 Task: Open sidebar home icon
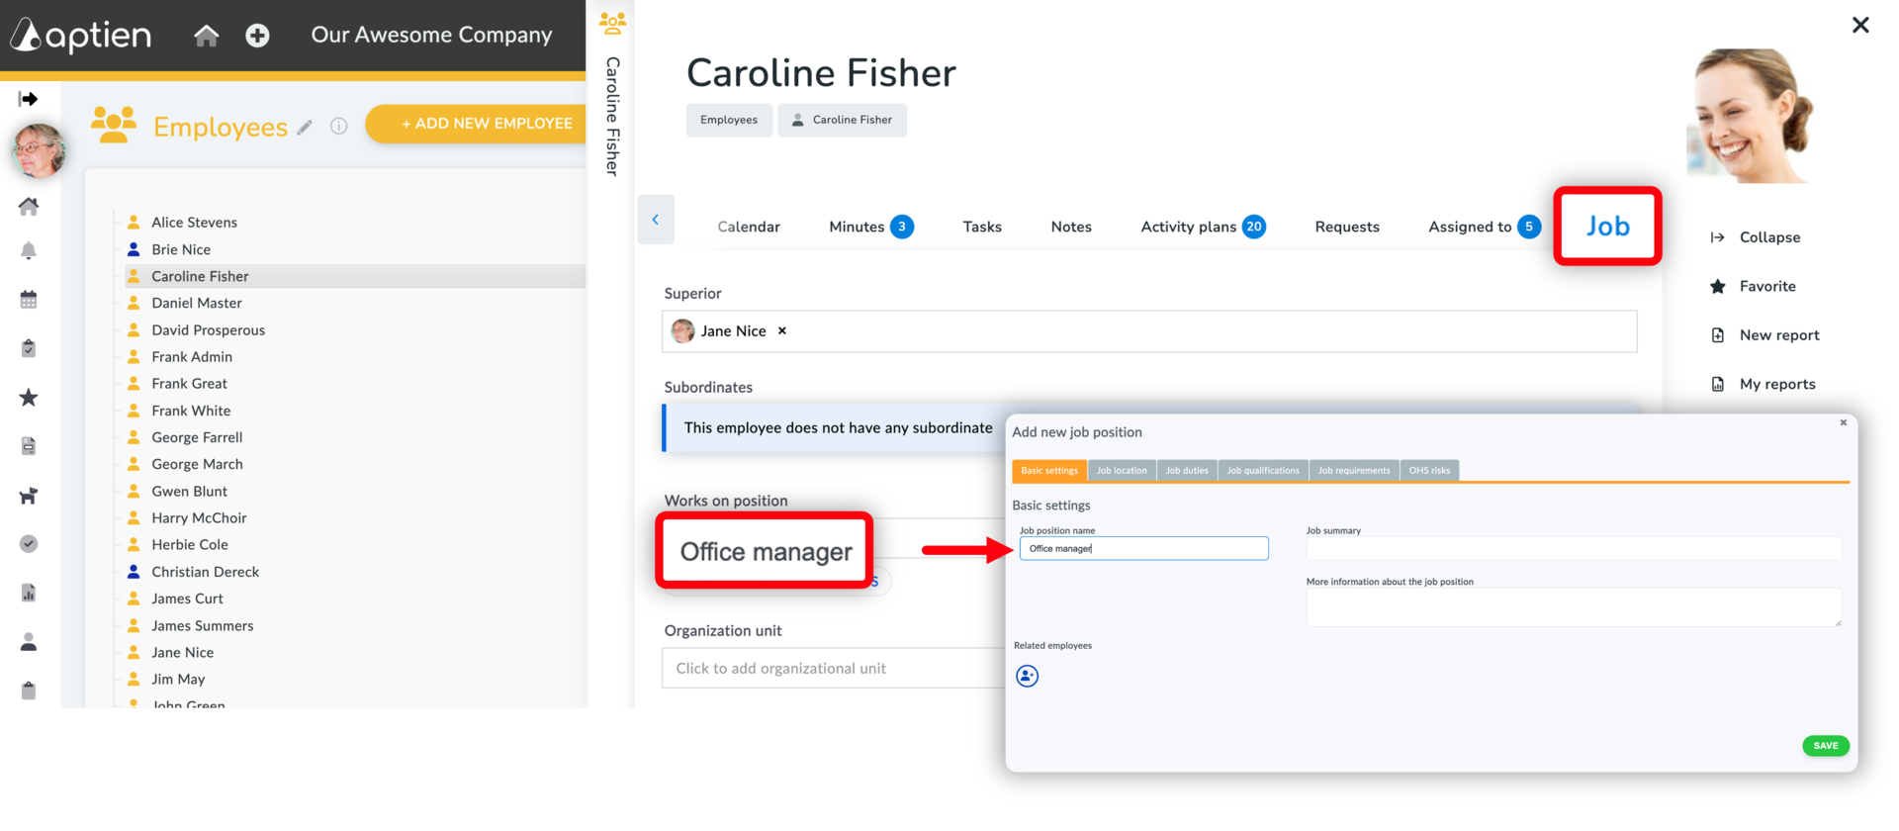(29, 206)
